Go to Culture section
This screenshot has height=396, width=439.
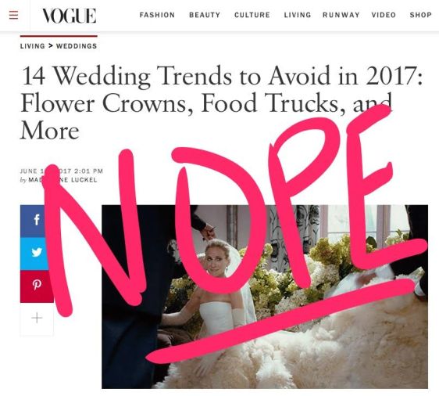[x=252, y=15]
